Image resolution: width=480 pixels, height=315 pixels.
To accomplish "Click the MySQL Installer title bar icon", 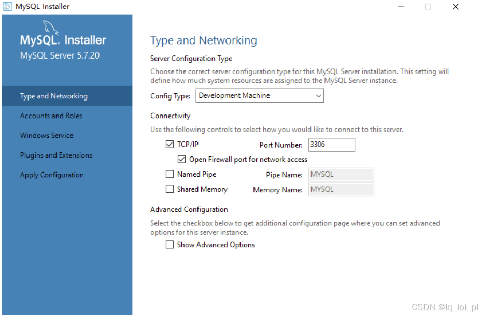I will [7, 6].
